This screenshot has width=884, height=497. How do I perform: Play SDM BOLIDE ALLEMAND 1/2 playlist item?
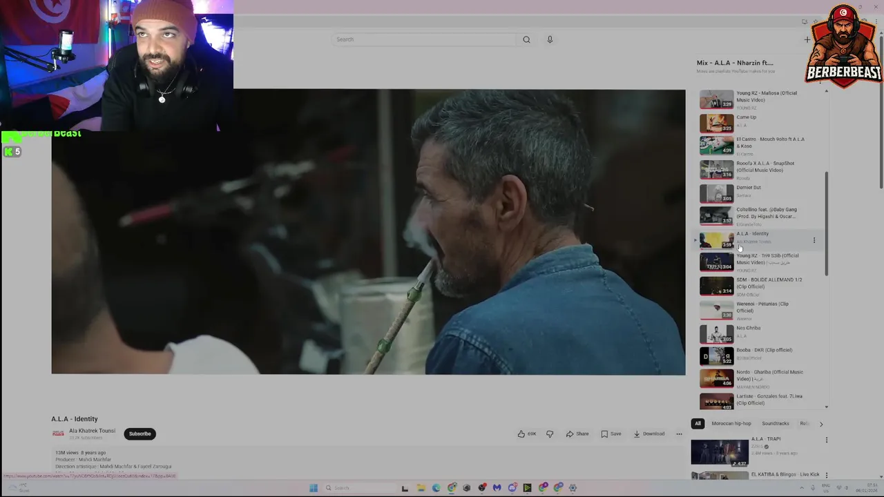point(760,286)
